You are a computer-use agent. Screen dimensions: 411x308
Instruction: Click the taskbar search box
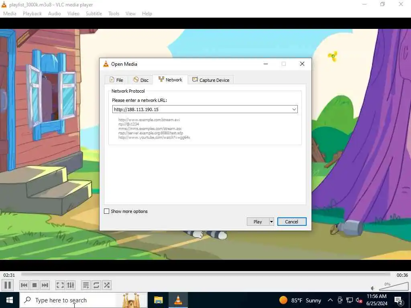click(83, 300)
